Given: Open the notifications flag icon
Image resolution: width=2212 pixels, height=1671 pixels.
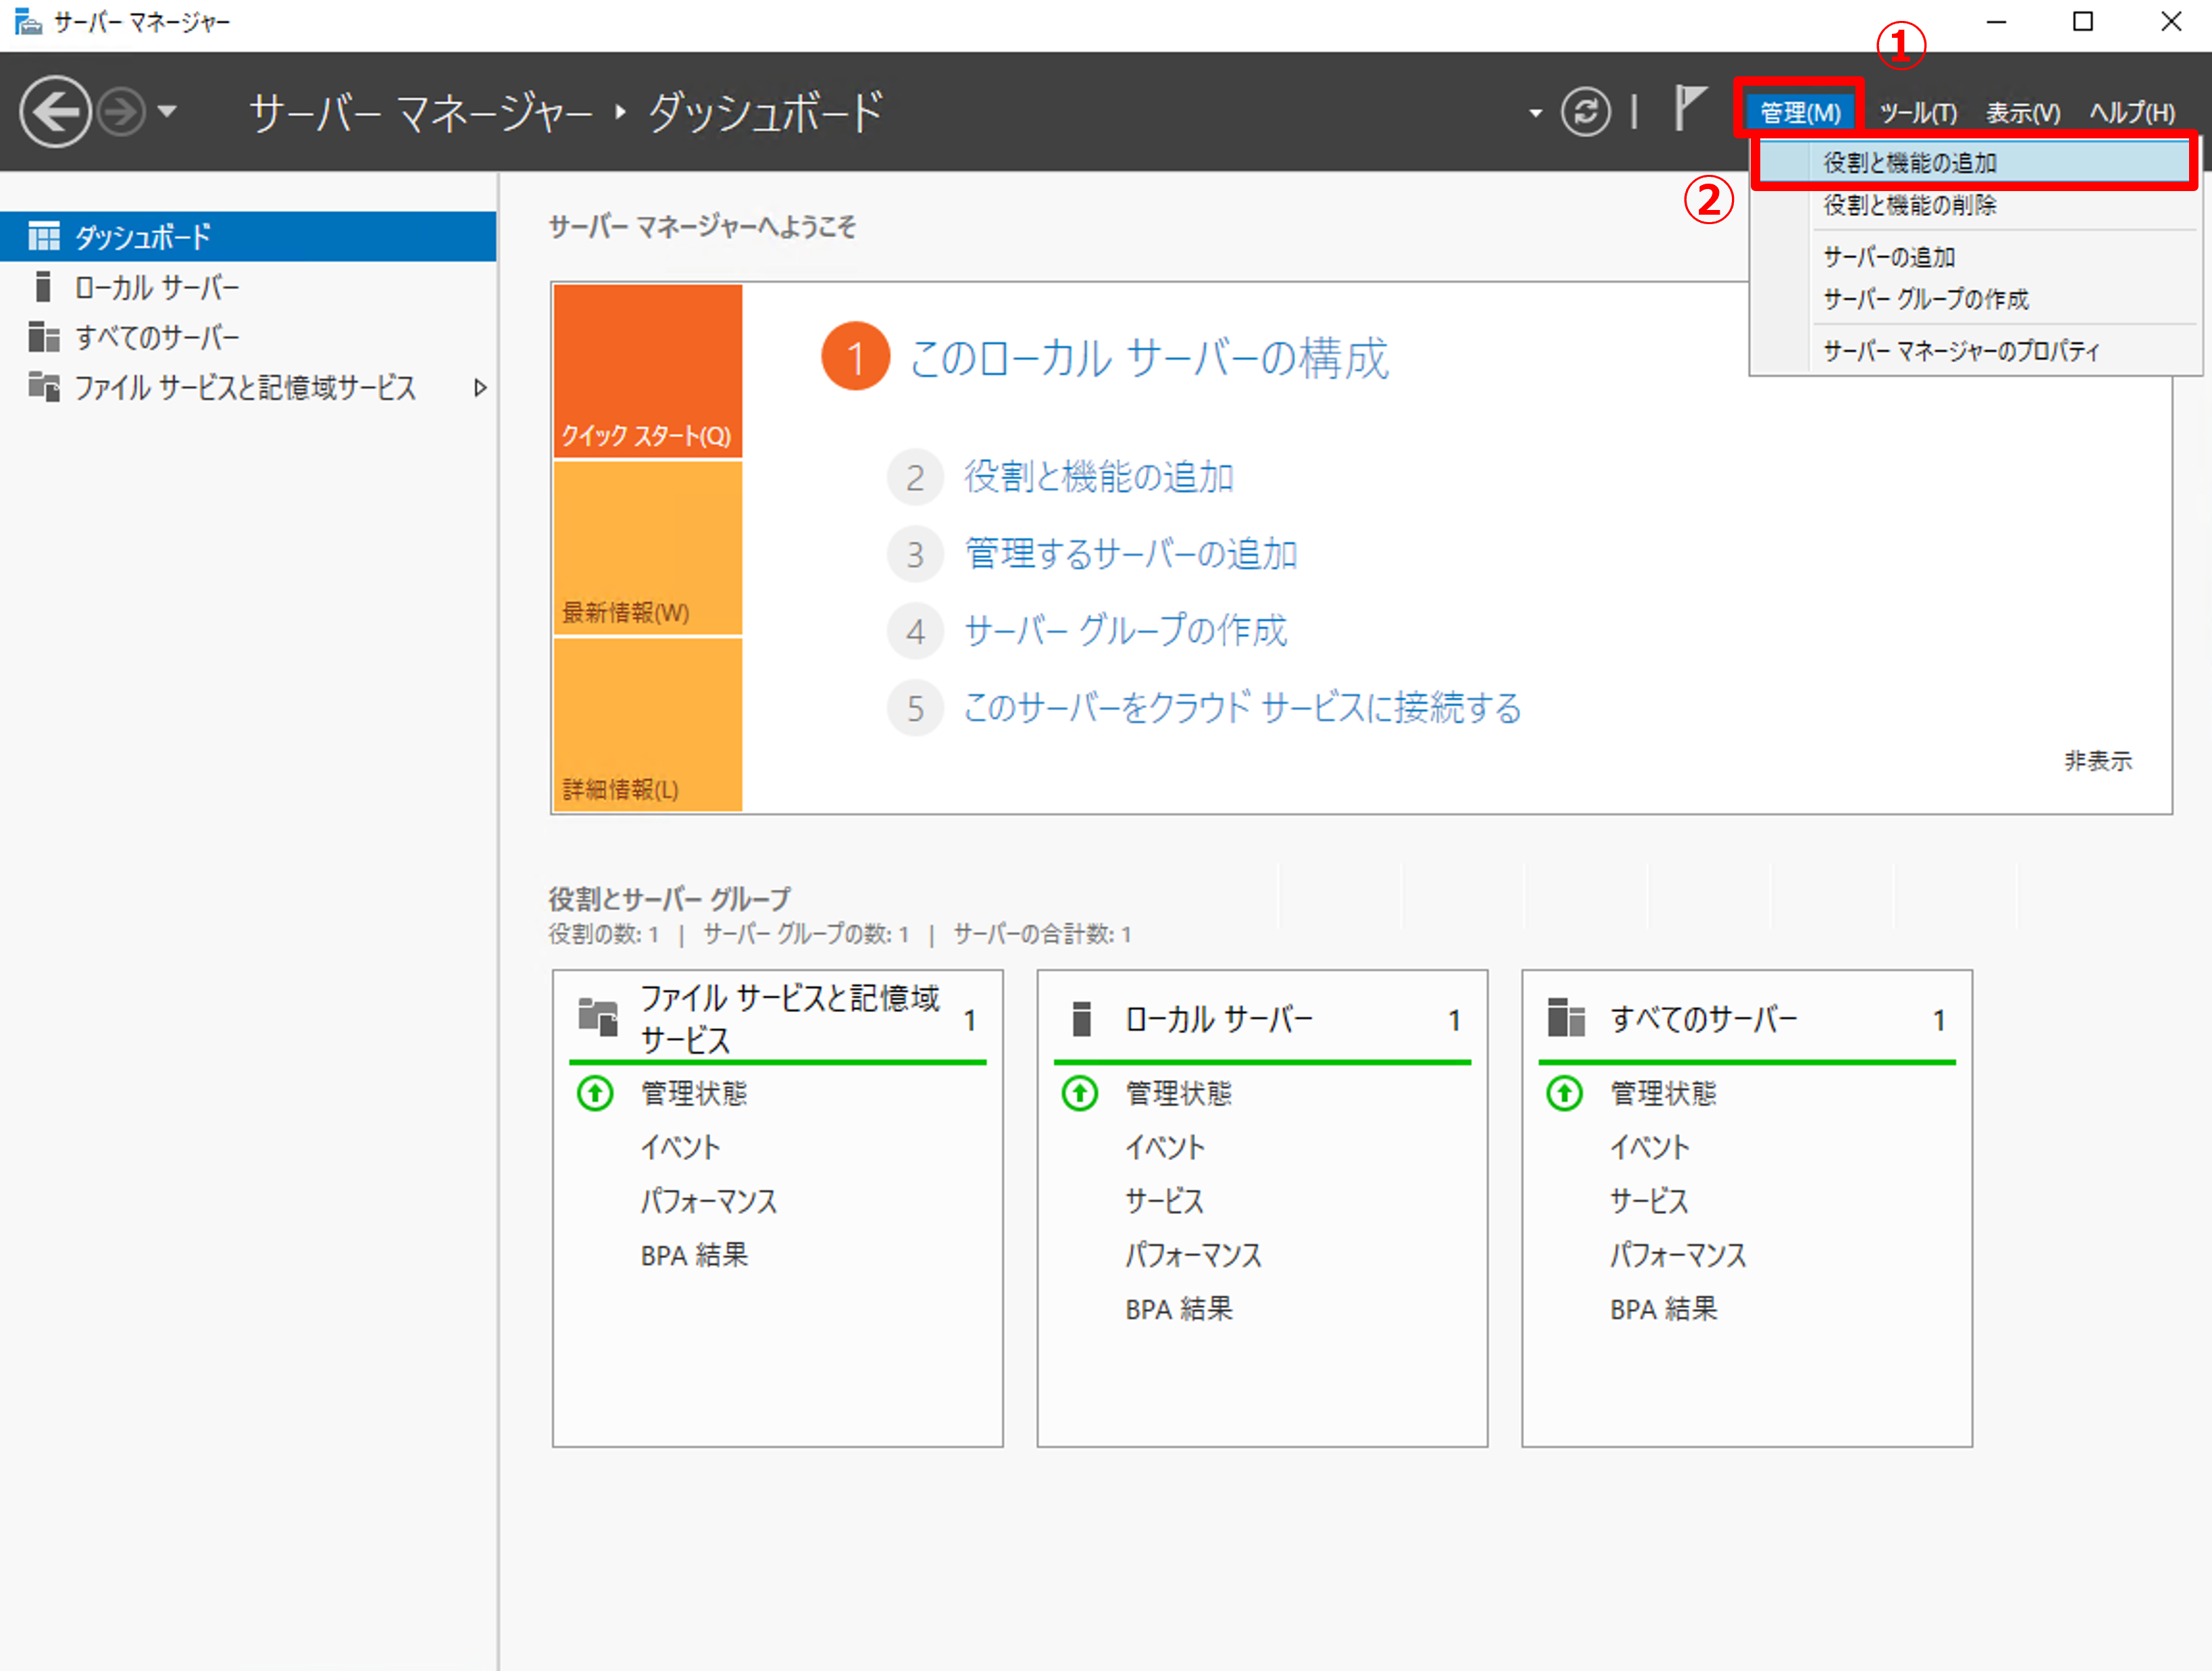Looking at the screenshot, I should (x=1689, y=108).
